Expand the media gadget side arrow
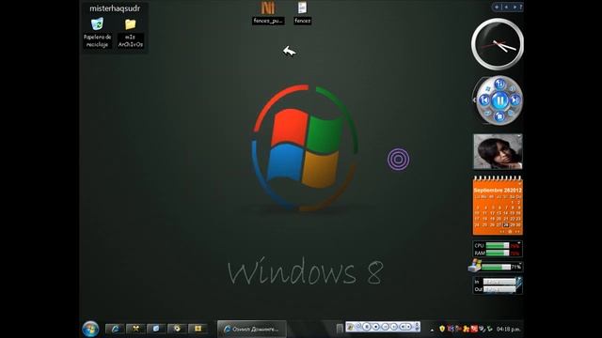 474,100
